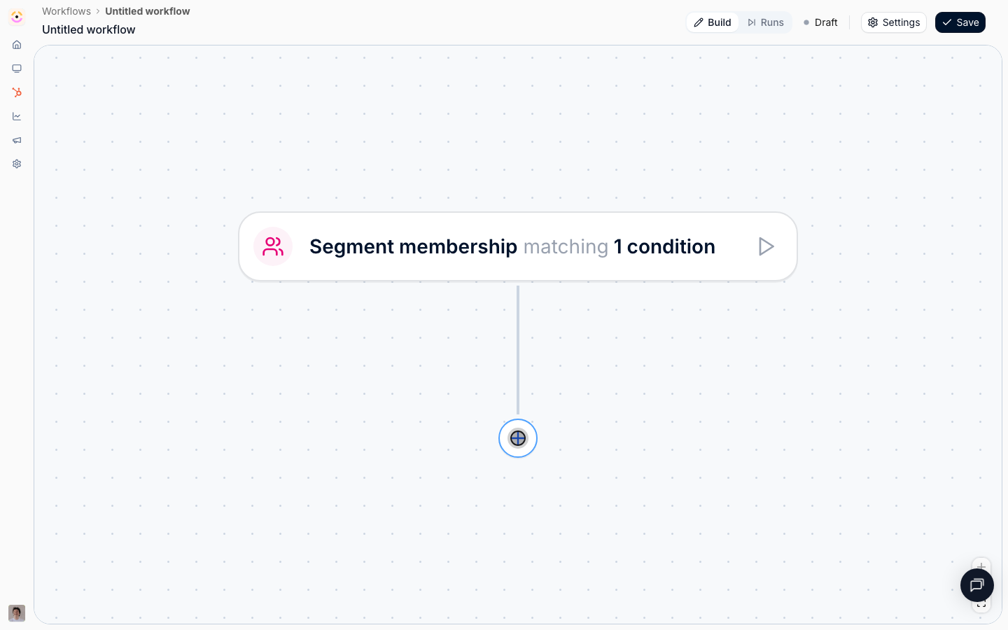Run the Segment membership trigger play icon
The image size is (1008, 630).
(766, 246)
